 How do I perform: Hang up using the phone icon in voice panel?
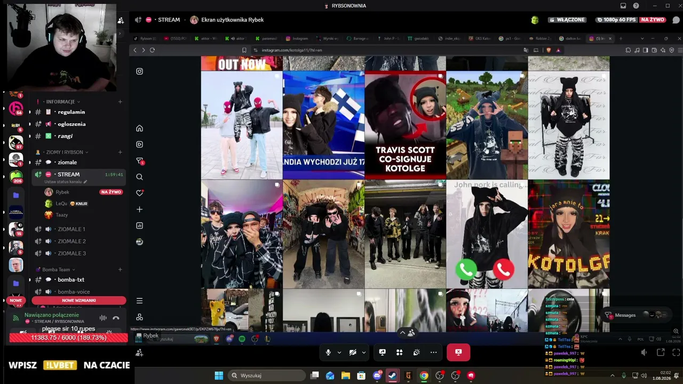[116, 318]
